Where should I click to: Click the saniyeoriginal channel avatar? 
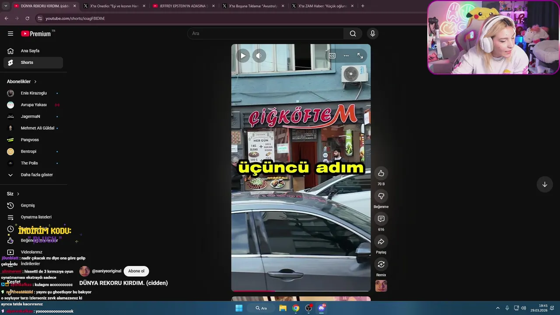(x=84, y=271)
